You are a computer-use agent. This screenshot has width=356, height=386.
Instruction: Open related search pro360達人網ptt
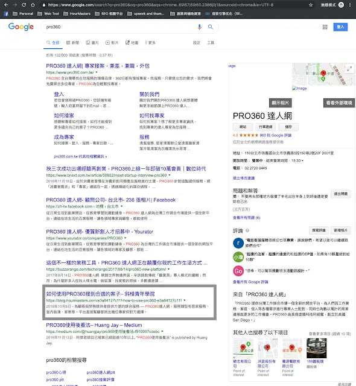pyautogui.click(x=101, y=373)
